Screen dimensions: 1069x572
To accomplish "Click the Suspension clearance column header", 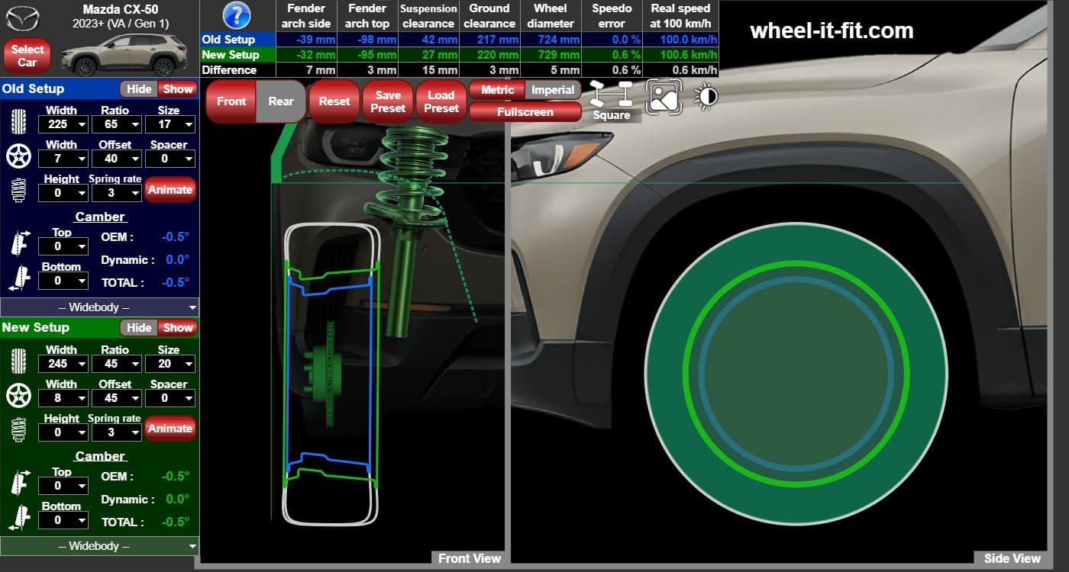I will pos(428,16).
